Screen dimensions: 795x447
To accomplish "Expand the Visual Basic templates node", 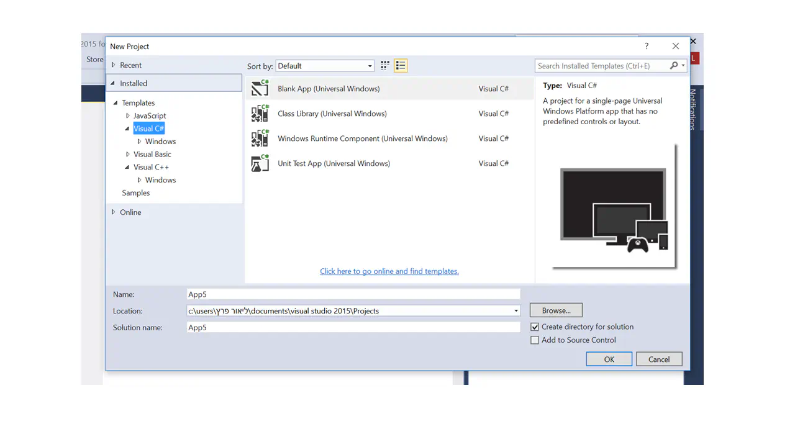I will pyautogui.click(x=128, y=155).
